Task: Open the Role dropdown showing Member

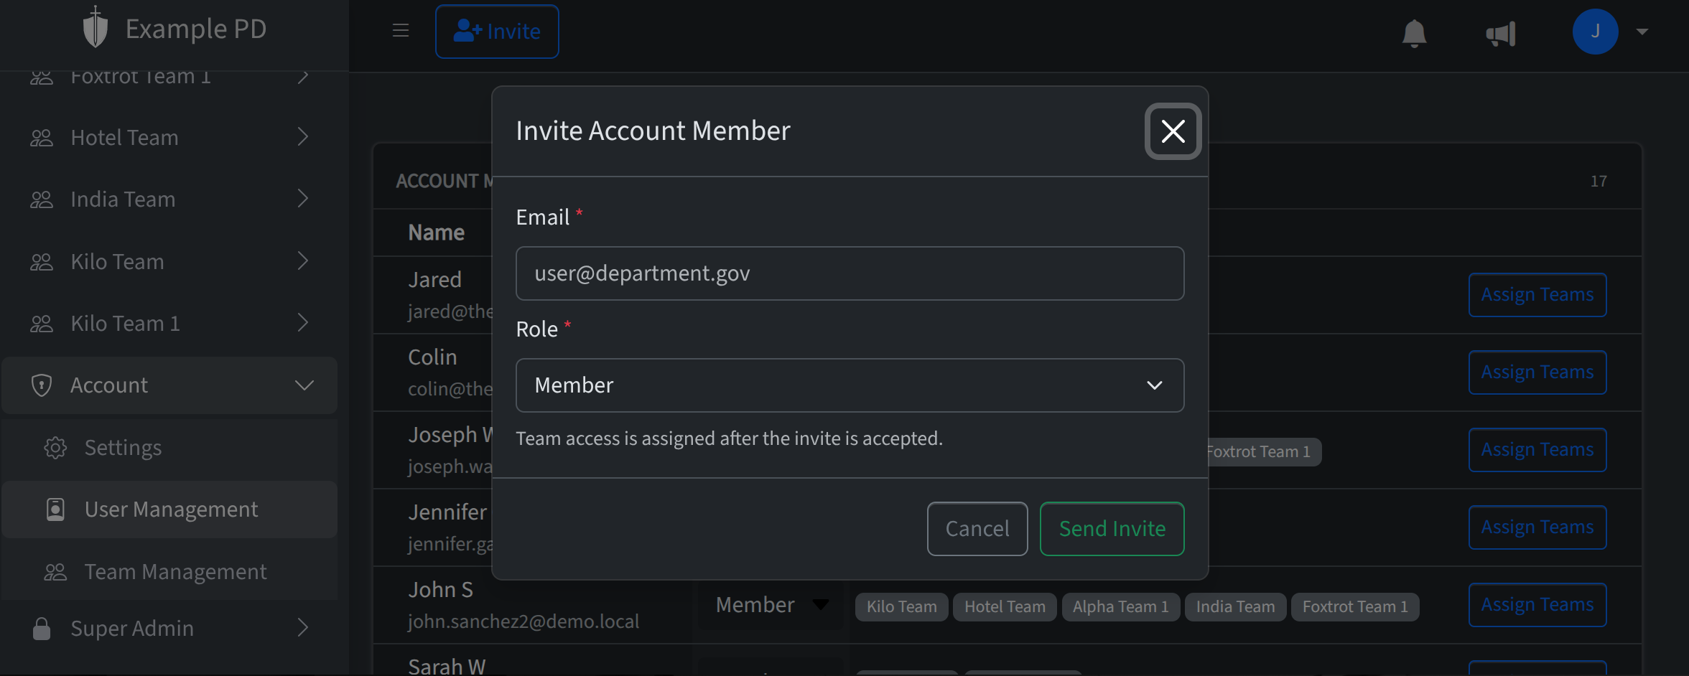Action: coord(850,385)
